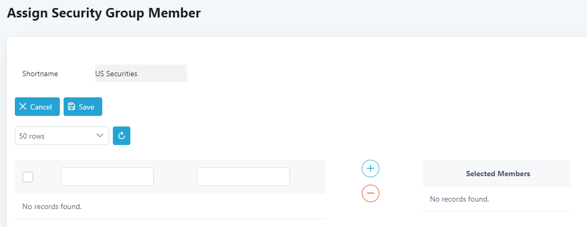Click the Selected Members column header
587x227 pixels.
pos(497,174)
